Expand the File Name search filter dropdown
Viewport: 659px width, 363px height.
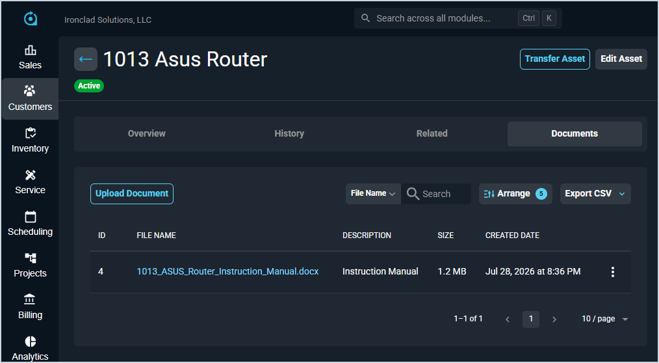(373, 194)
